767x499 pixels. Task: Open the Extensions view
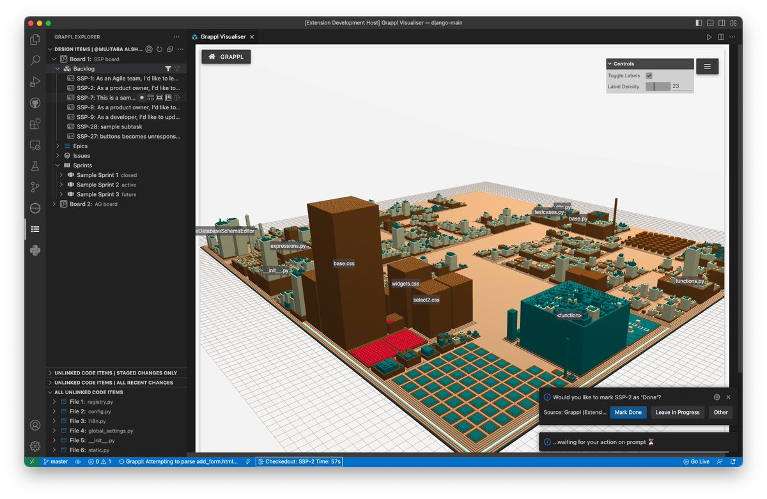[35, 124]
